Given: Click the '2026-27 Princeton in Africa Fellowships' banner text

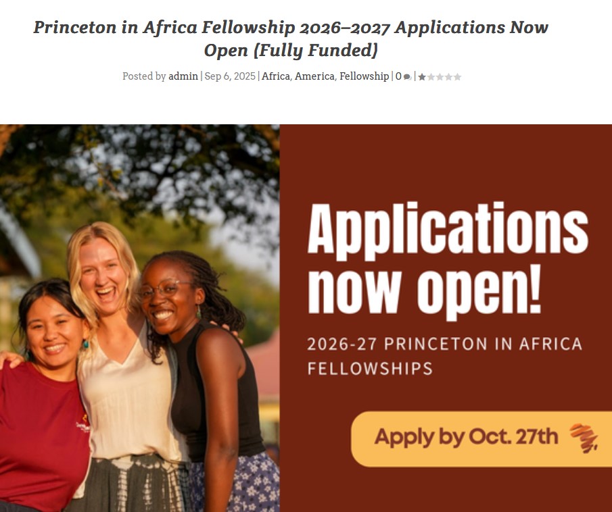Looking at the screenshot, I should click(x=444, y=356).
